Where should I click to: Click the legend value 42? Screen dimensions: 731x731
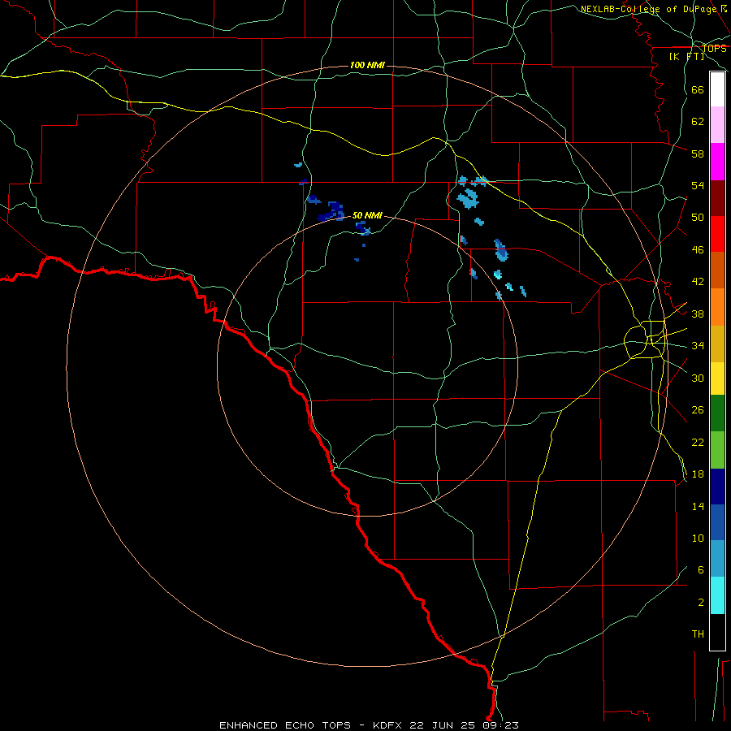coord(698,282)
